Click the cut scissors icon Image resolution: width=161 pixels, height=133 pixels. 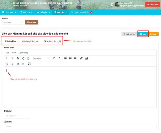(18, 58)
